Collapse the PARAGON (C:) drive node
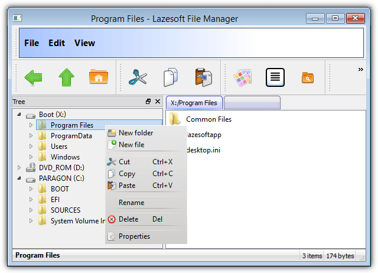The height and width of the screenshot is (273, 378). point(19,178)
